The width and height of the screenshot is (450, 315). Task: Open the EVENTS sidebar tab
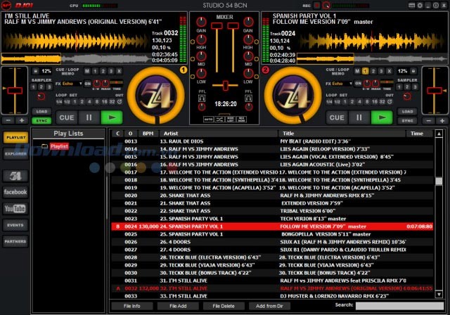click(x=15, y=225)
